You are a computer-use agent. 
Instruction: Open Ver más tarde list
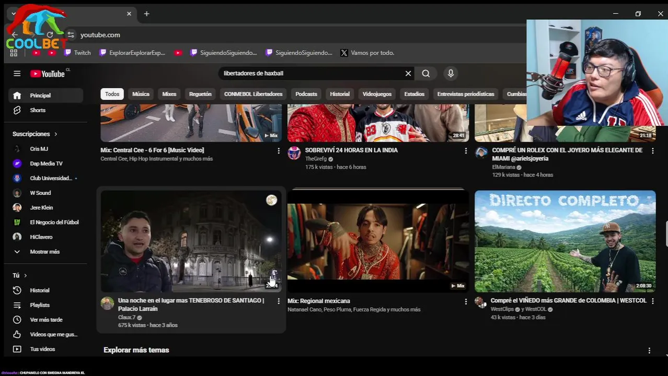click(x=46, y=320)
